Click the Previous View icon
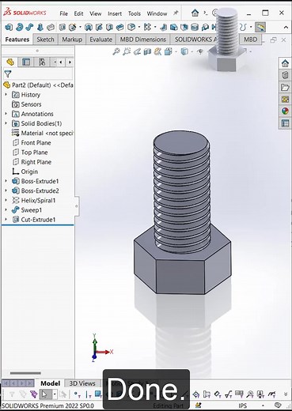 tap(137, 51)
